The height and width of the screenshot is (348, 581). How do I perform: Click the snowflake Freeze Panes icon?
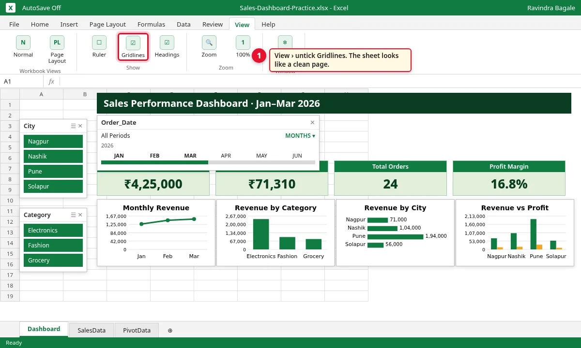tap(285, 42)
